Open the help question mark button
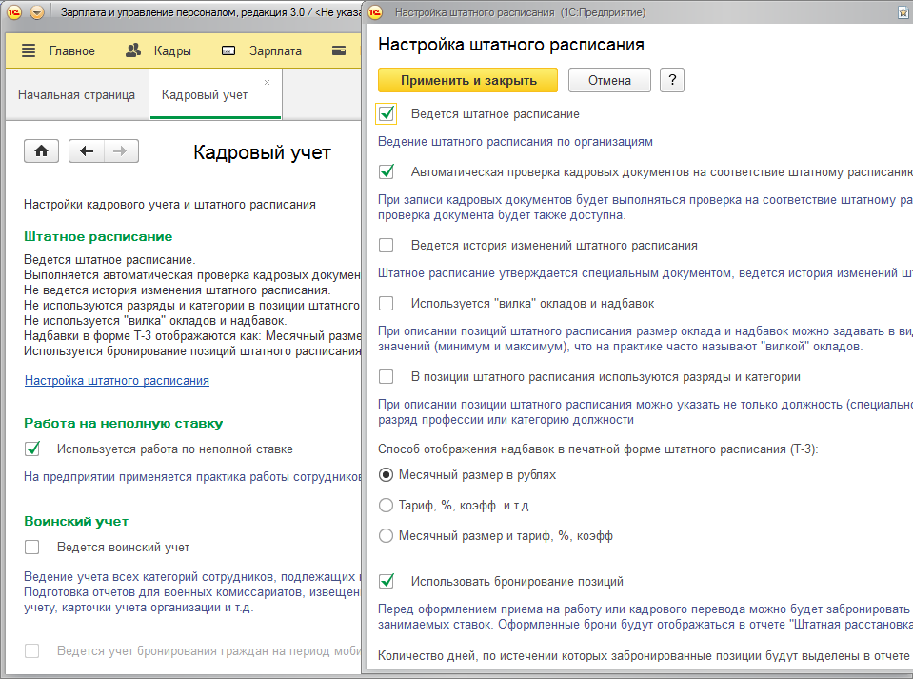This screenshot has height=679, width=913. click(671, 80)
